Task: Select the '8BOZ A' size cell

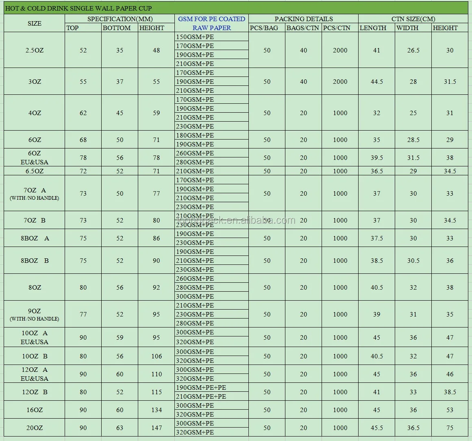Action: (x=34, y=238)
